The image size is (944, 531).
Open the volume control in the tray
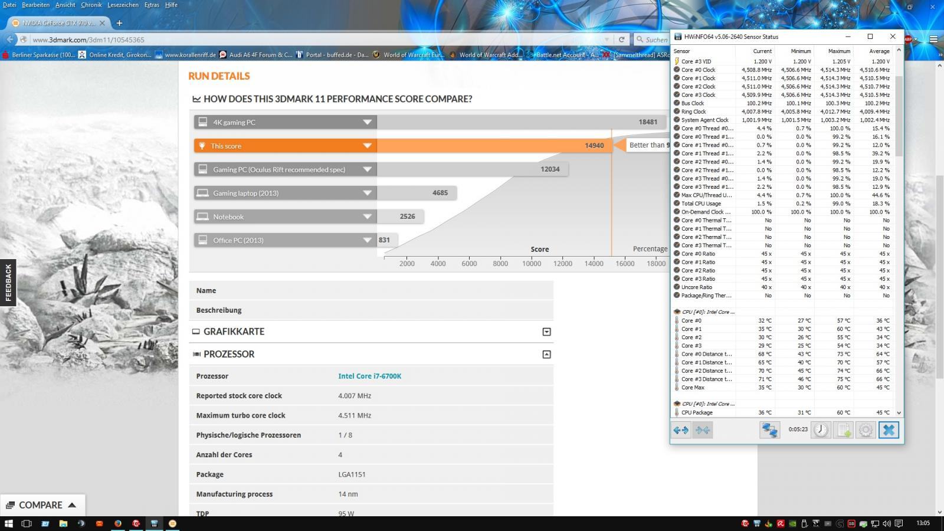coord(887,523)
